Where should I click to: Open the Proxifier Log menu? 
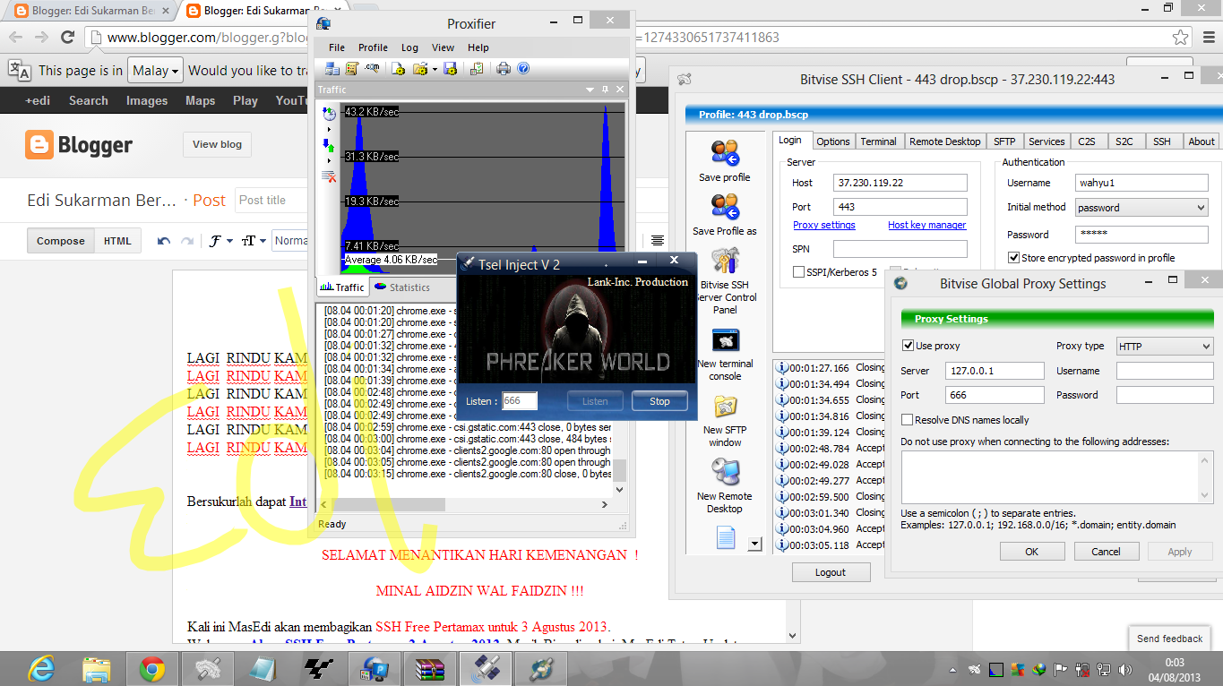409,47
